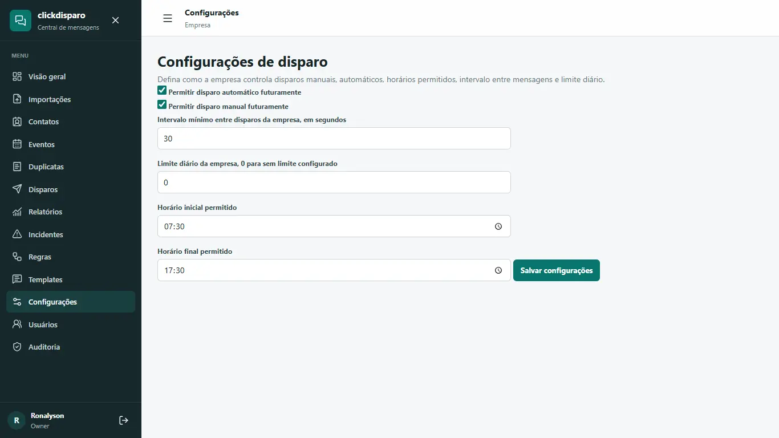Toggle the hamburger menu icon
The height and width of the screenshot is (438, 779).
click(x=168, y=18)
